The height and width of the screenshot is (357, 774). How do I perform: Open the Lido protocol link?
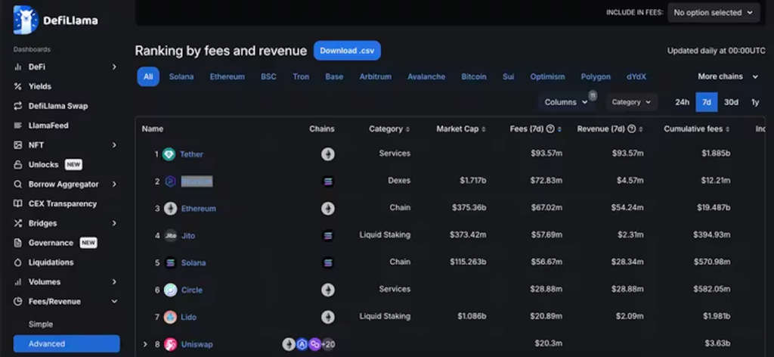click(188, 317)
